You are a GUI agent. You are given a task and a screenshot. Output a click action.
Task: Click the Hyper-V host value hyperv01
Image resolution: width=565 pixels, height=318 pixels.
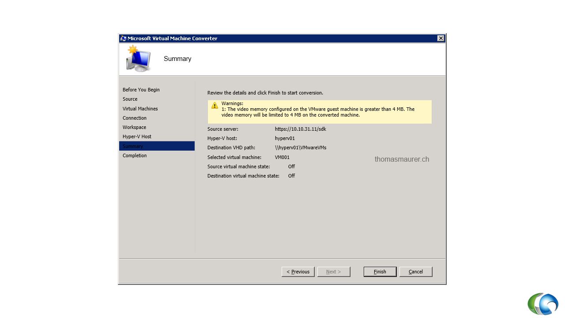tap(285, 138)
